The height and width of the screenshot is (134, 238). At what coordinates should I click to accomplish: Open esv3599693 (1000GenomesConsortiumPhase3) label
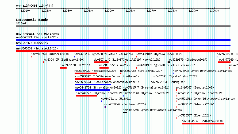pyautogui.click(x=107, y=82)
